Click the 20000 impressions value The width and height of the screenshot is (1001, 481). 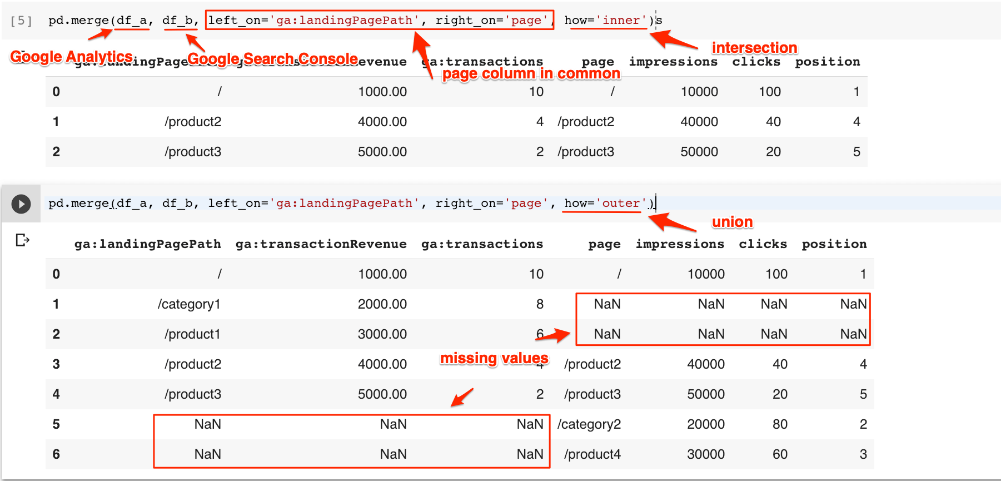pos(706,424)
